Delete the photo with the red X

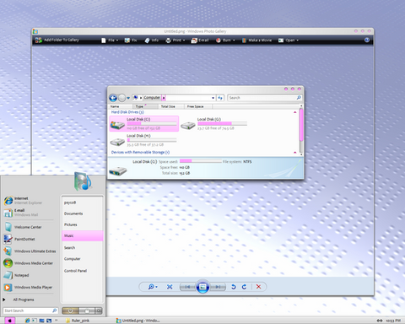click(x=258, y=287)
